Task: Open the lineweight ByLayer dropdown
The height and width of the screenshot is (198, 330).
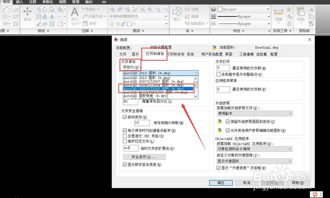Action: 244,17
